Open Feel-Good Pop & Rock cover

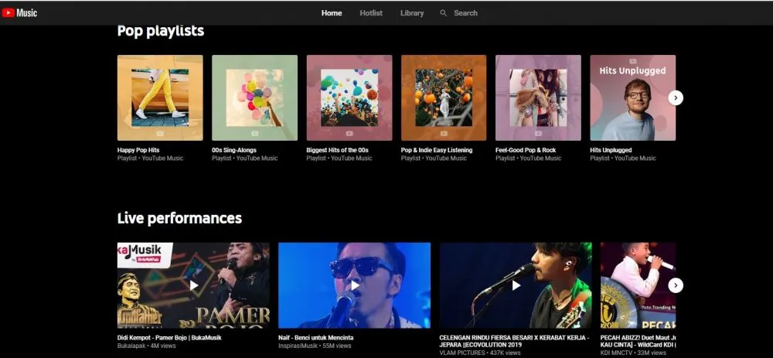click(538, 97)
